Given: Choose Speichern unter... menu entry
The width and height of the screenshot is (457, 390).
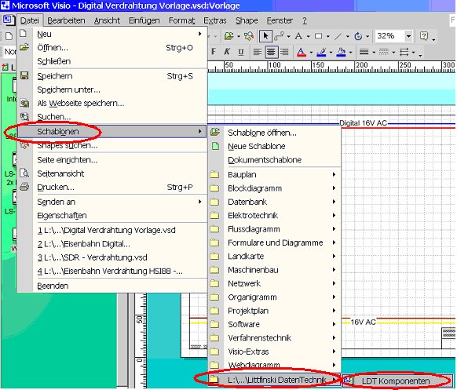Looking at the screenshot, I should pos(112,89).
